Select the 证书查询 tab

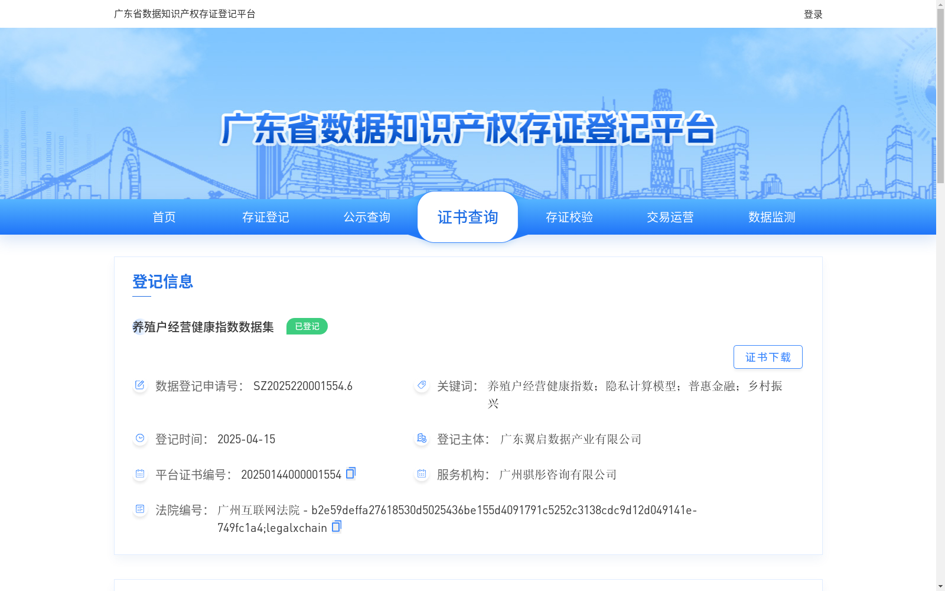point(468,217)
